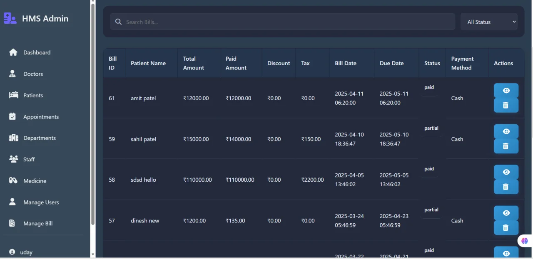Select patient name sahil patel
Image resolution: width=533 pixels, height=259 pixels.
point(143,139)
